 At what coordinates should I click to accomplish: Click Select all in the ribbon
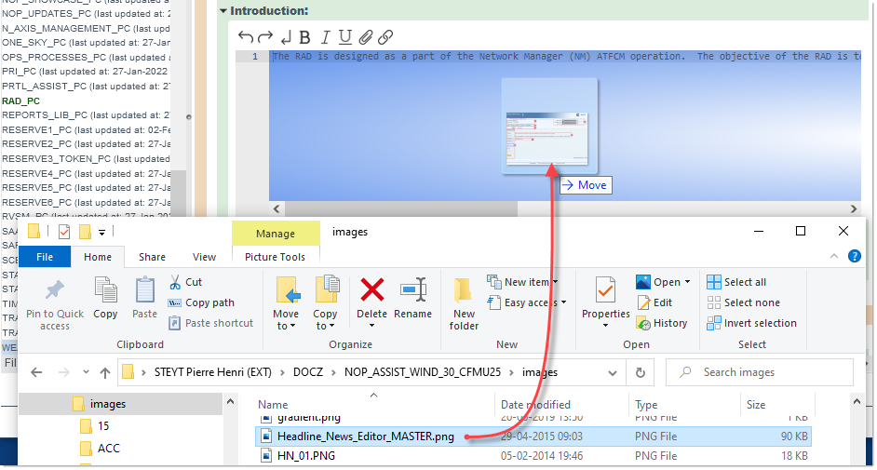pyautogui.click(x=744, y=282)
